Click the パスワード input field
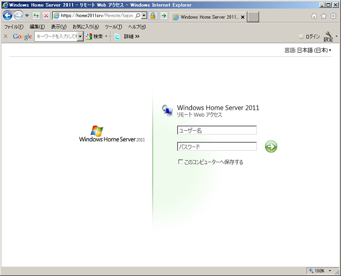The height and width of the screenshot is (276, 341). (x=217, y=147)
